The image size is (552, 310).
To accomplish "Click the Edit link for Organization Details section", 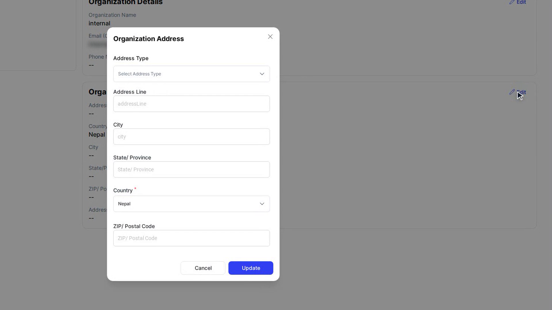I will (x=517, y=2).
